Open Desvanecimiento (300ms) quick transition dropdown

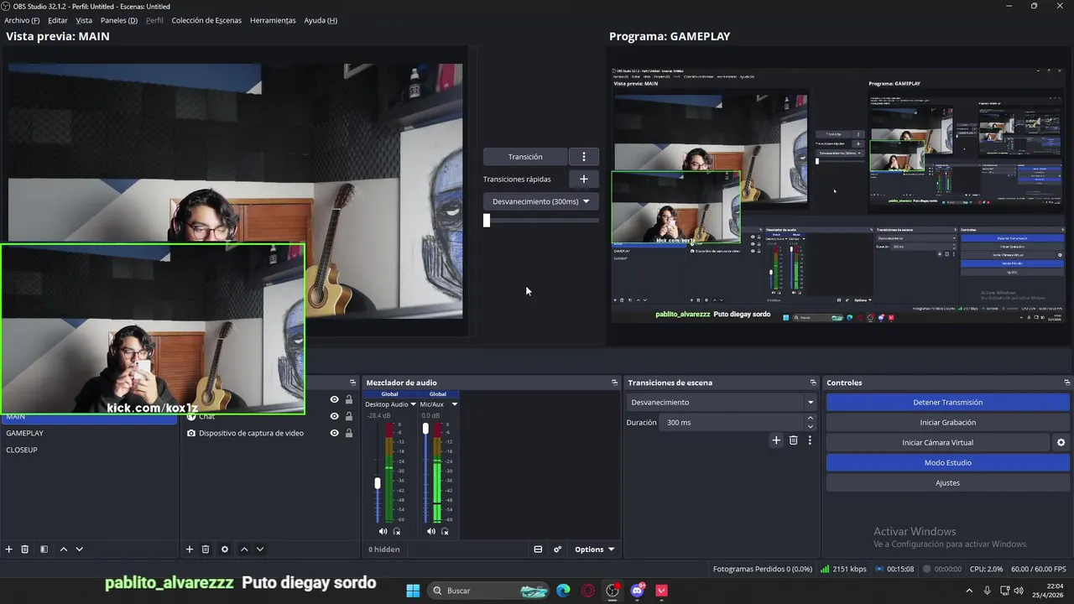540,201
